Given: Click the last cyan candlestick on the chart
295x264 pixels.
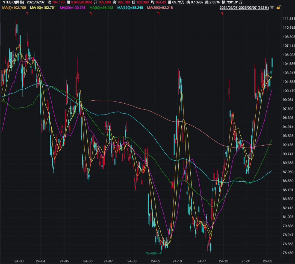Looking at the screenshot, I should point(272,62).
